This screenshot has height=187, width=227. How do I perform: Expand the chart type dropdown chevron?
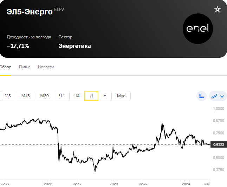[222, 96]
